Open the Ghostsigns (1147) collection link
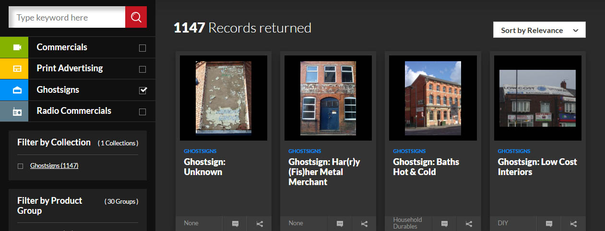The height and width of the screenshot is (231, 605). (x=54, y=165)
